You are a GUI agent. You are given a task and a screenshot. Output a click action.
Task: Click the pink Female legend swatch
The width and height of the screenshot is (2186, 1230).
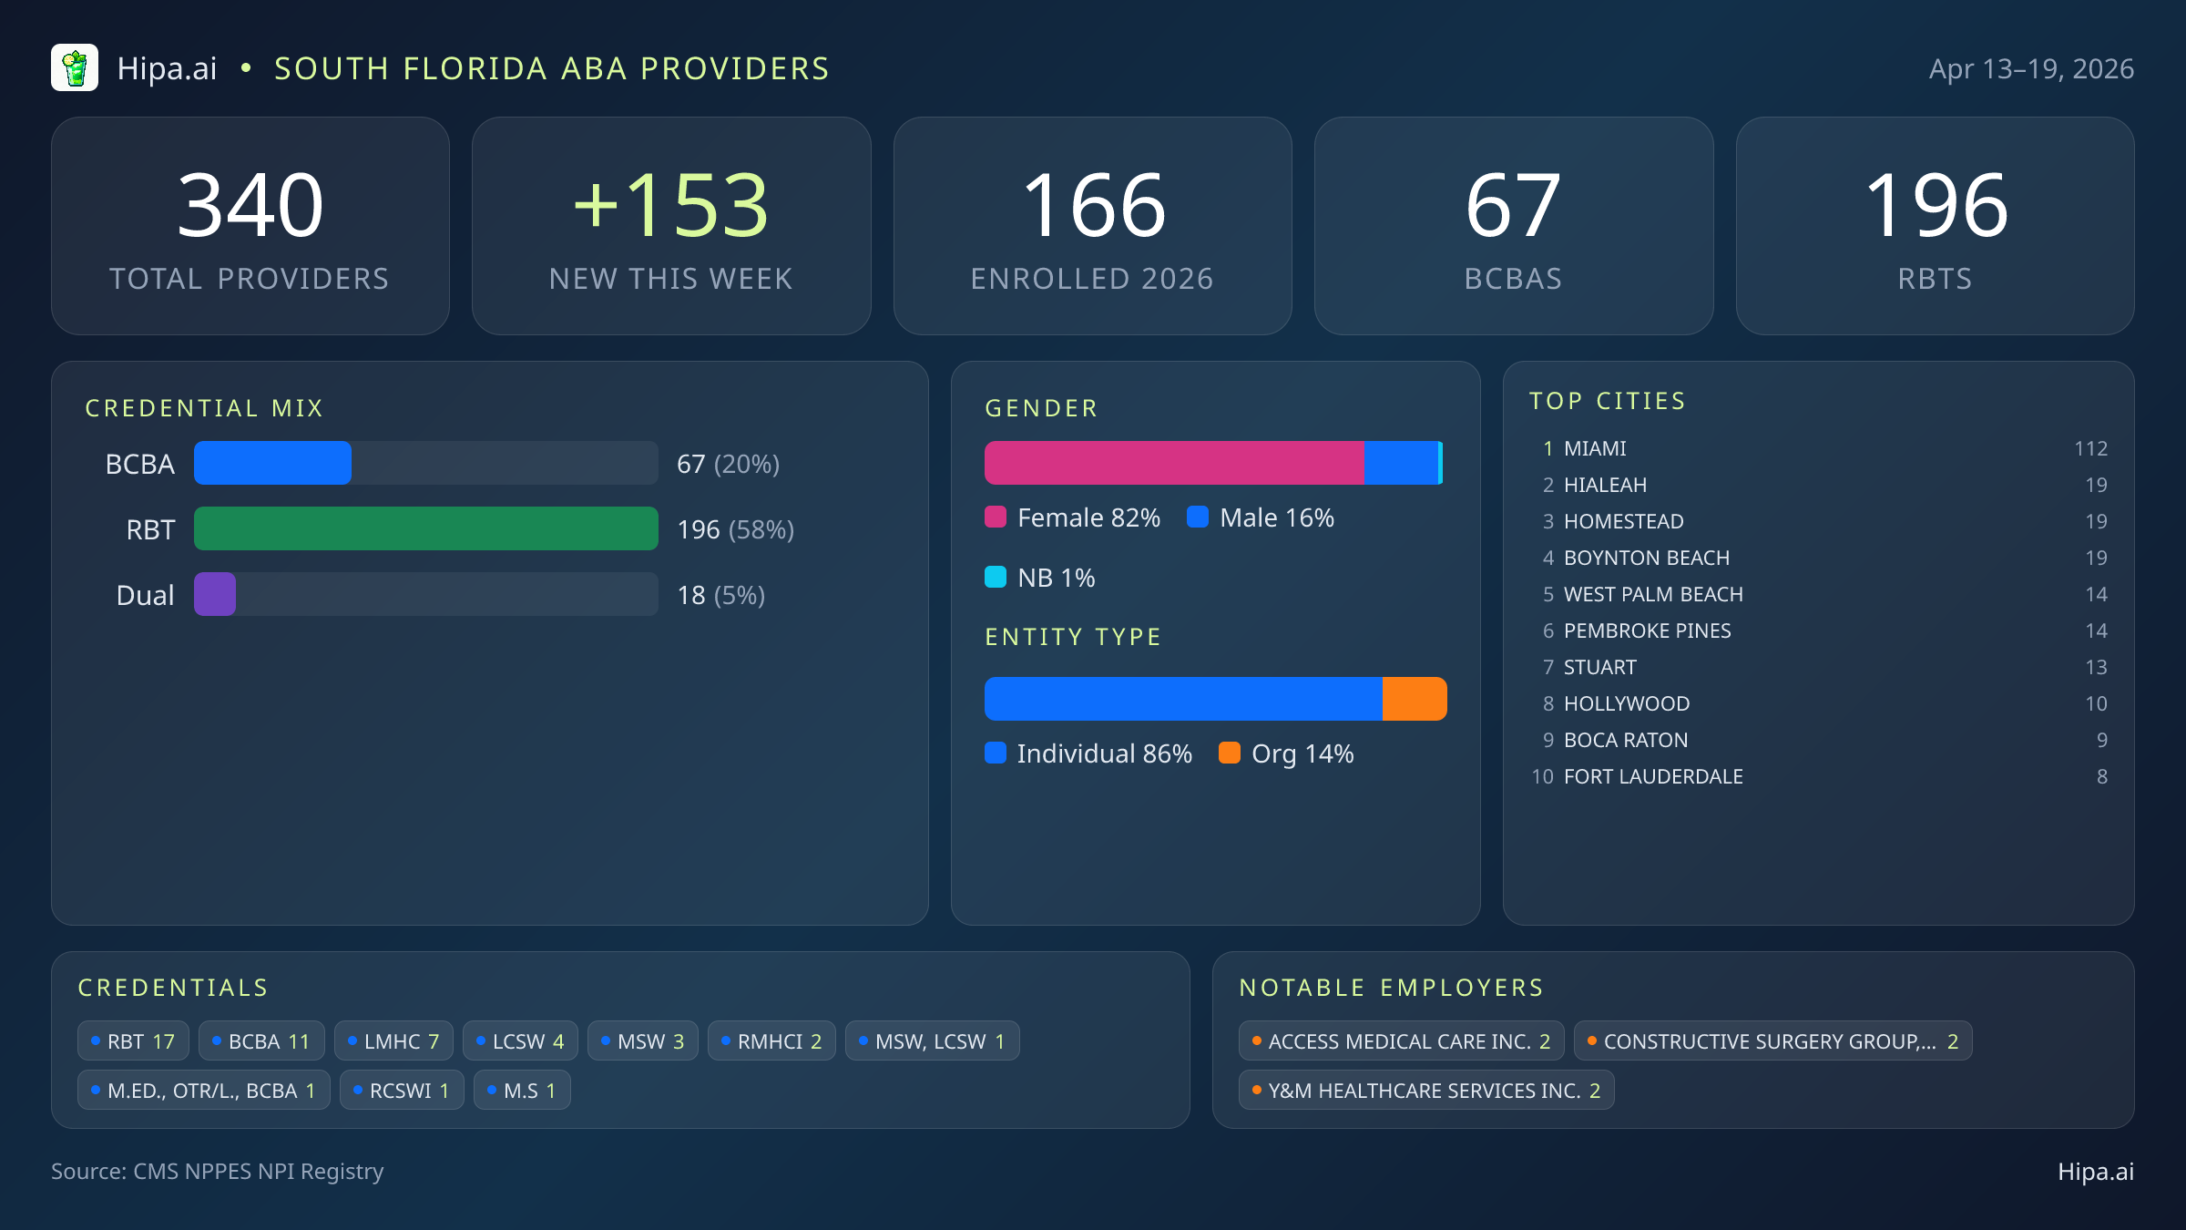996,518
